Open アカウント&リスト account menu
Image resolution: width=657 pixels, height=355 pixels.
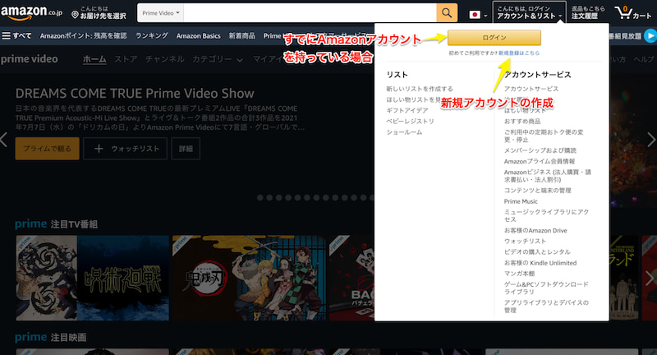pyautogui.click(x=529, y=12)
